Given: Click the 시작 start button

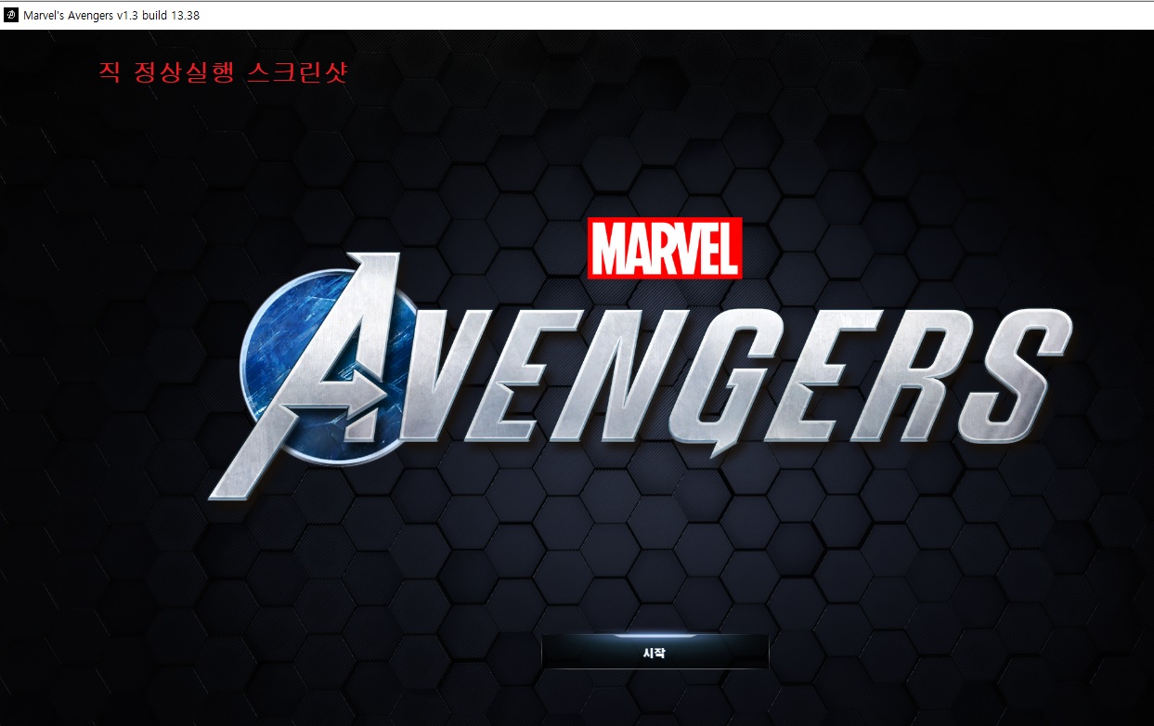Looking at the screenshot, I should (x=655, y=652).
